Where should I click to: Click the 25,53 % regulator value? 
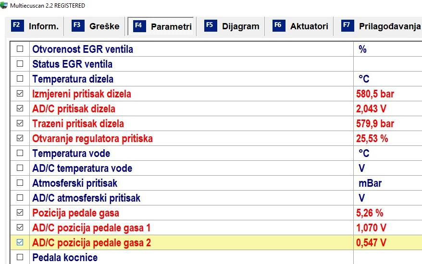[372, 138]
